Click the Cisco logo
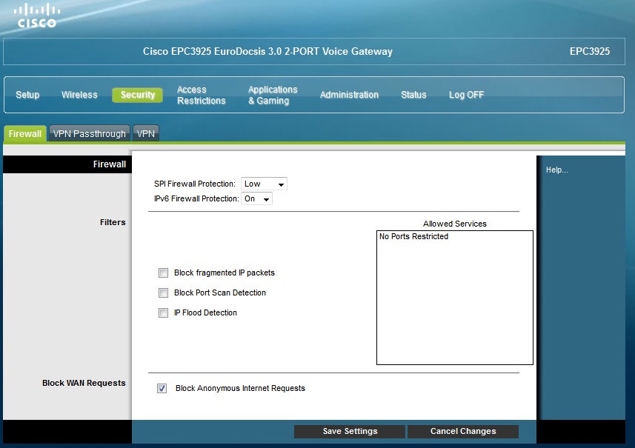 pos(37,16)
